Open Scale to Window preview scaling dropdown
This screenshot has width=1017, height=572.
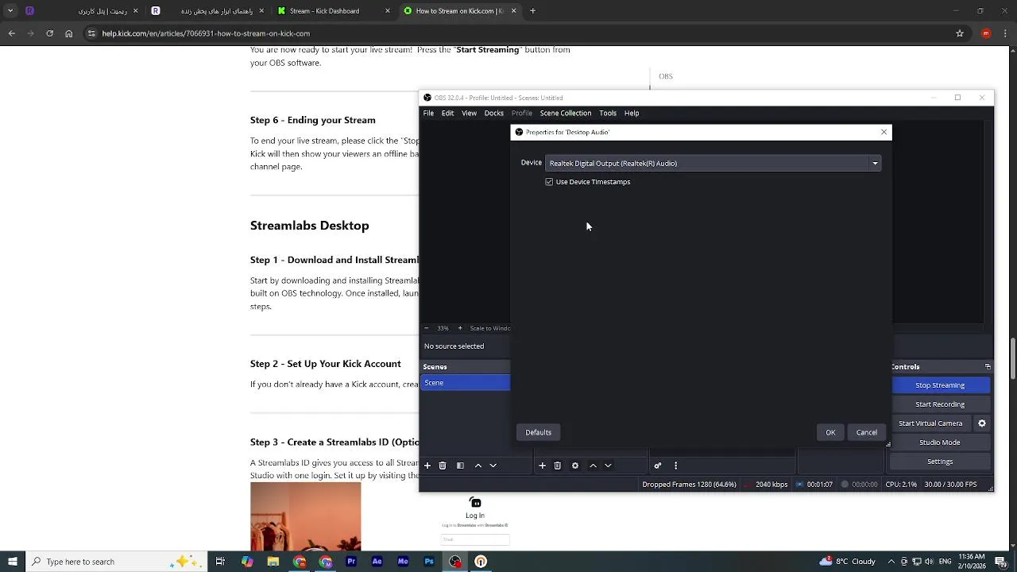pos(489,328)
